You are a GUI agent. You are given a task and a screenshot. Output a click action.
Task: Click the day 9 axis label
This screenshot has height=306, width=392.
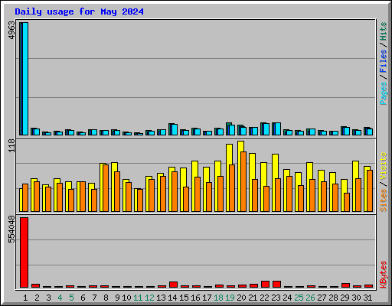[x=117, y=298]
